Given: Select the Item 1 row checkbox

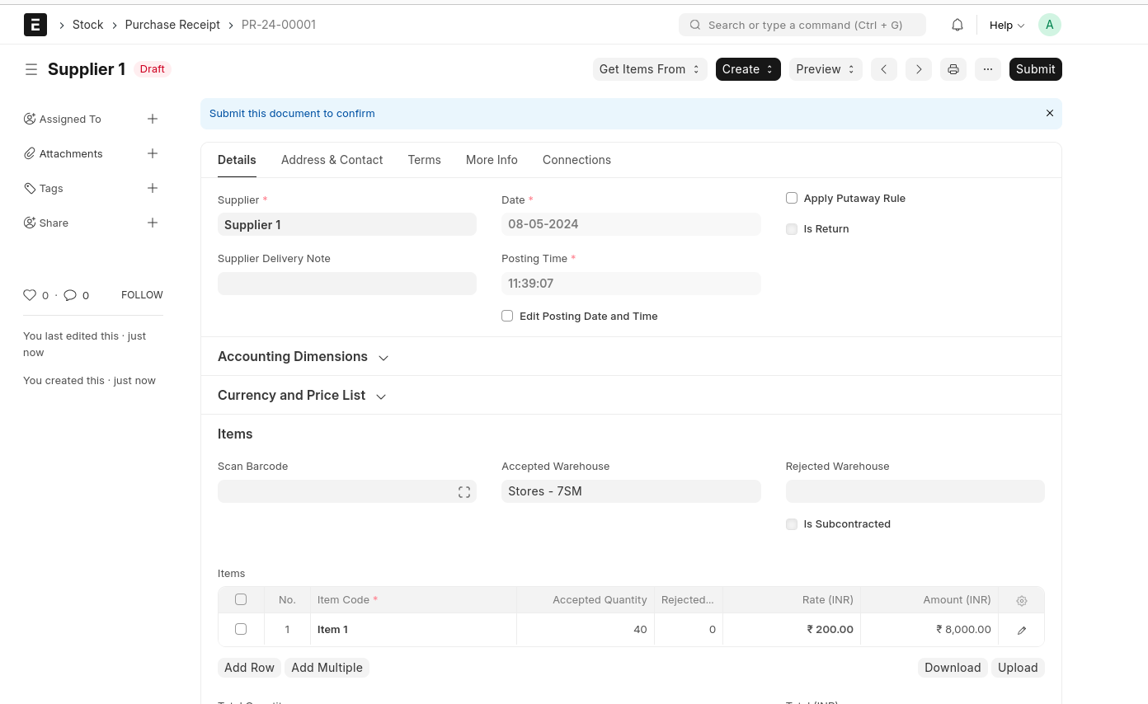Looking at the screenshot, I should coord(241,629).
